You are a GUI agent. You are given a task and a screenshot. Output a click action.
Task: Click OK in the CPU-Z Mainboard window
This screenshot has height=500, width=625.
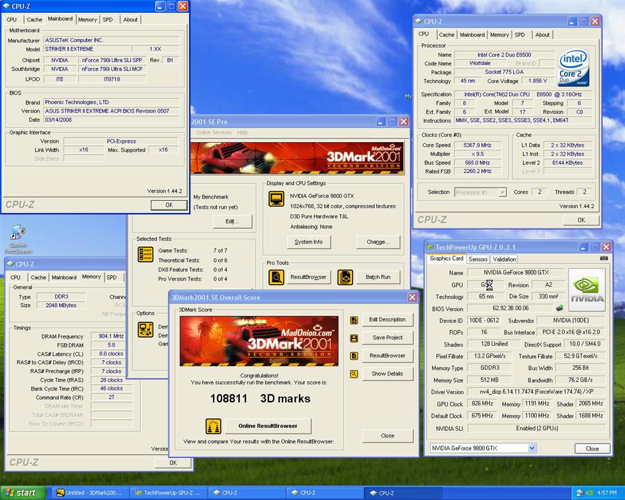click(169, 205)
